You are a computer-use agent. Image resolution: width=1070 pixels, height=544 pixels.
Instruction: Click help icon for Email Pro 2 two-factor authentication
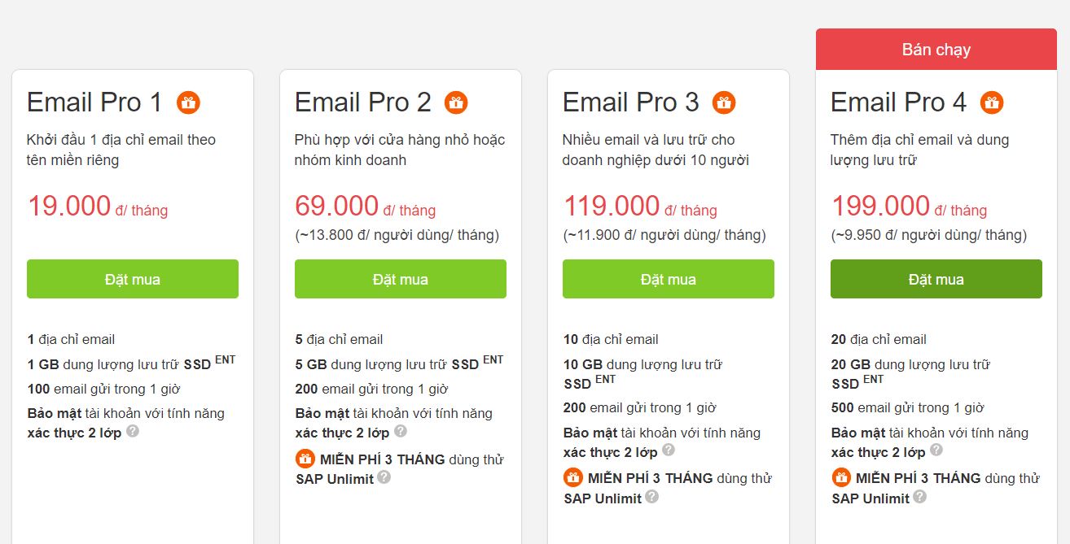click(401, 431)
